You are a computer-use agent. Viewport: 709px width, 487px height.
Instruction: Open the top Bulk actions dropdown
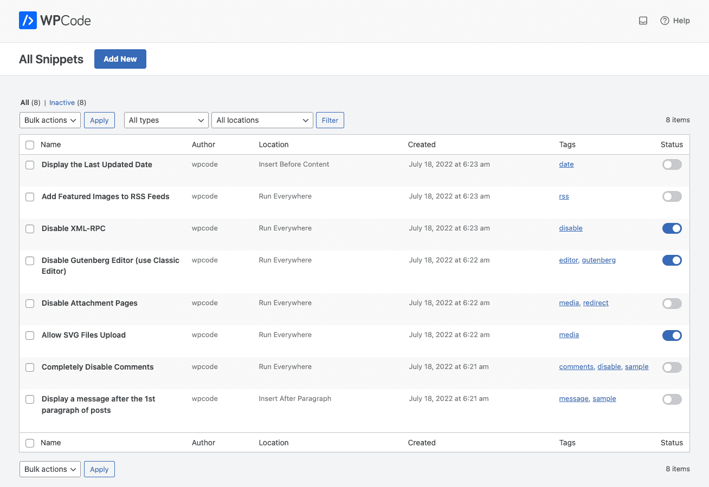click(50, 120)
